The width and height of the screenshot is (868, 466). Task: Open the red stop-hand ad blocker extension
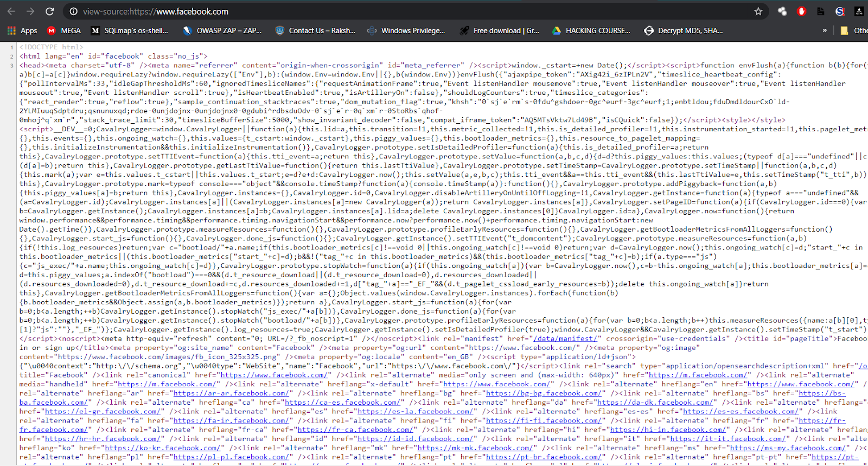802,11
